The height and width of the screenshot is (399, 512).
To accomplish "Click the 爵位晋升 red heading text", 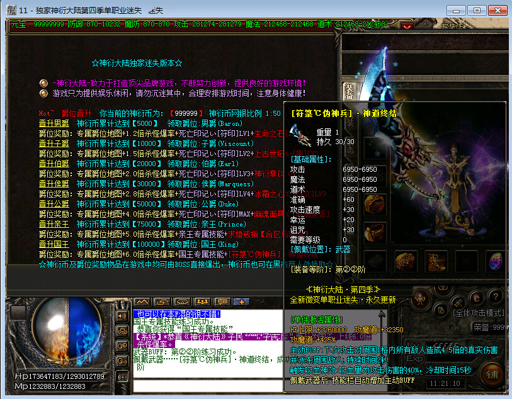I will click(x=76, y=113).
